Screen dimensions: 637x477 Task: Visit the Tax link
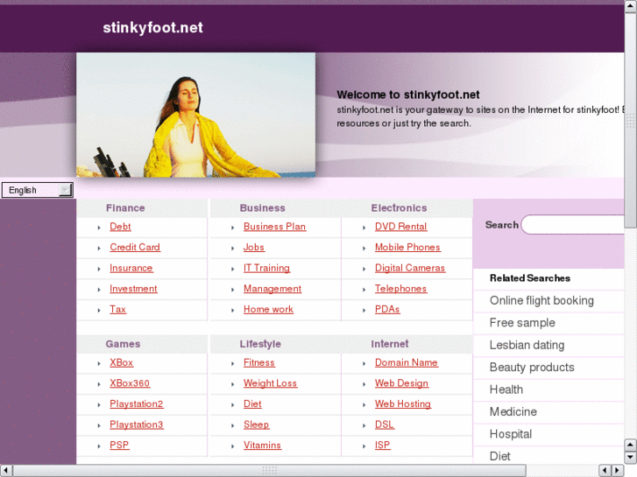pyautogui.click(x=117, y=309)
